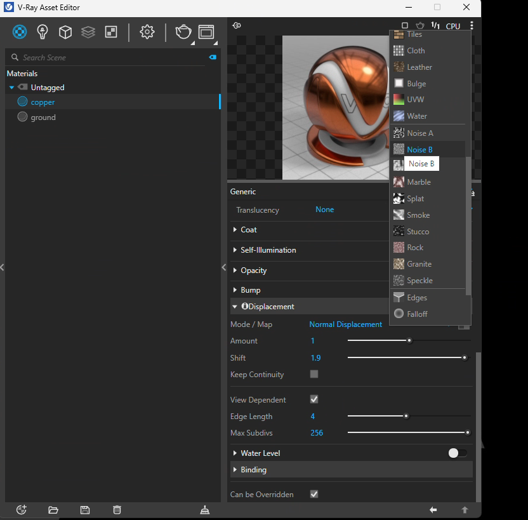Open the Render Elements layers icon
Image resolution: width=528 pixels, height=520 pixels.
pos(88,32)
